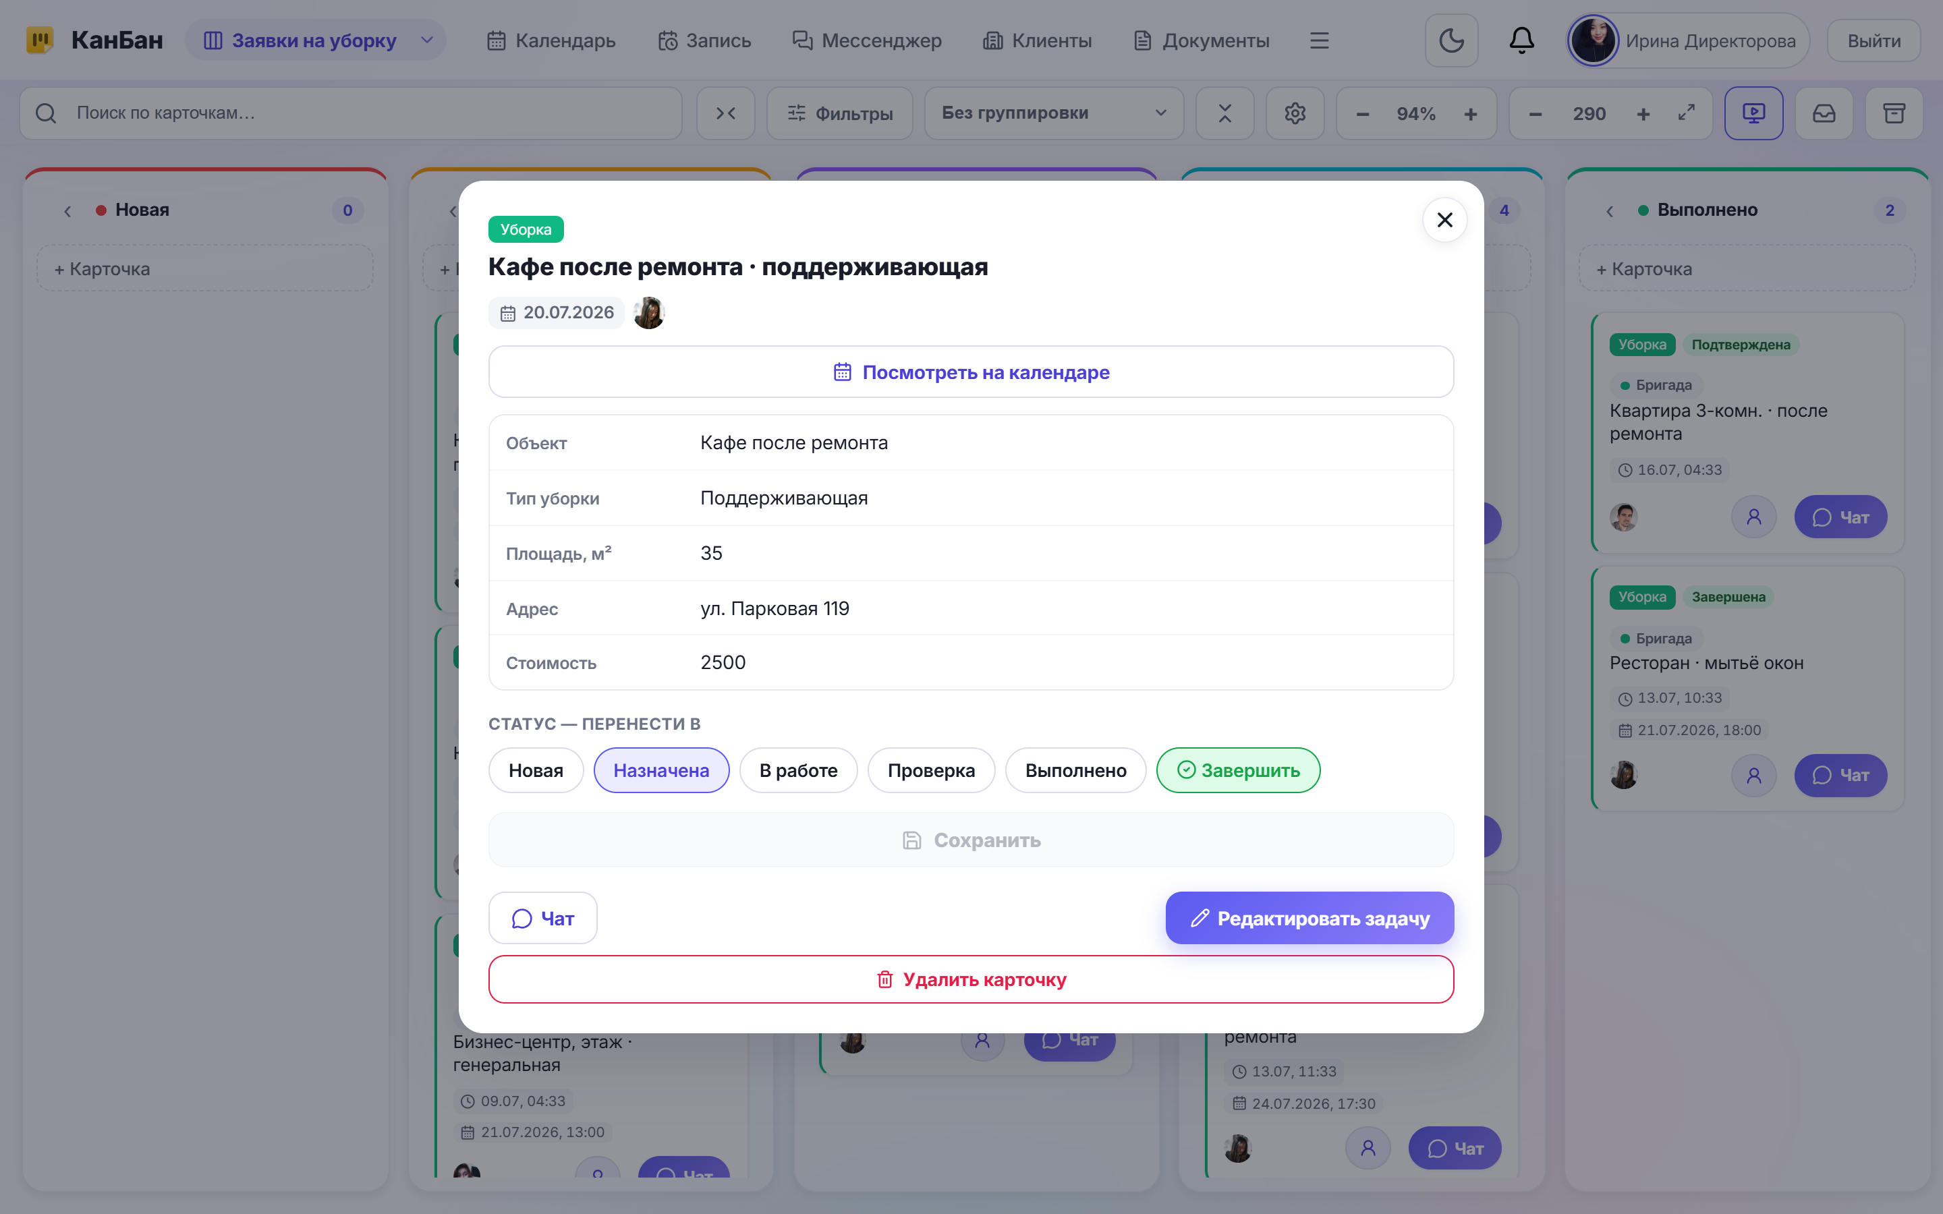Screen dimensions: 1943x1214
Task: Click the settings gear in toolbar
Action: pyautogui.click(x=1294, y=113)
